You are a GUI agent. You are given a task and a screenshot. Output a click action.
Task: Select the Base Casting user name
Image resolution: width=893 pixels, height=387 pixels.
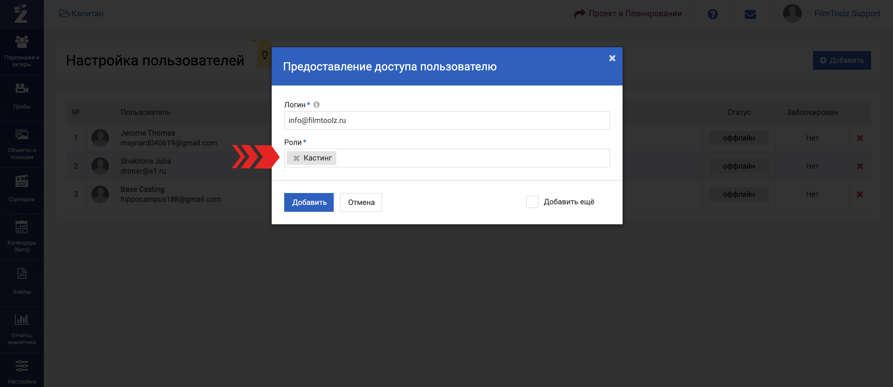[x=143, y=189]
